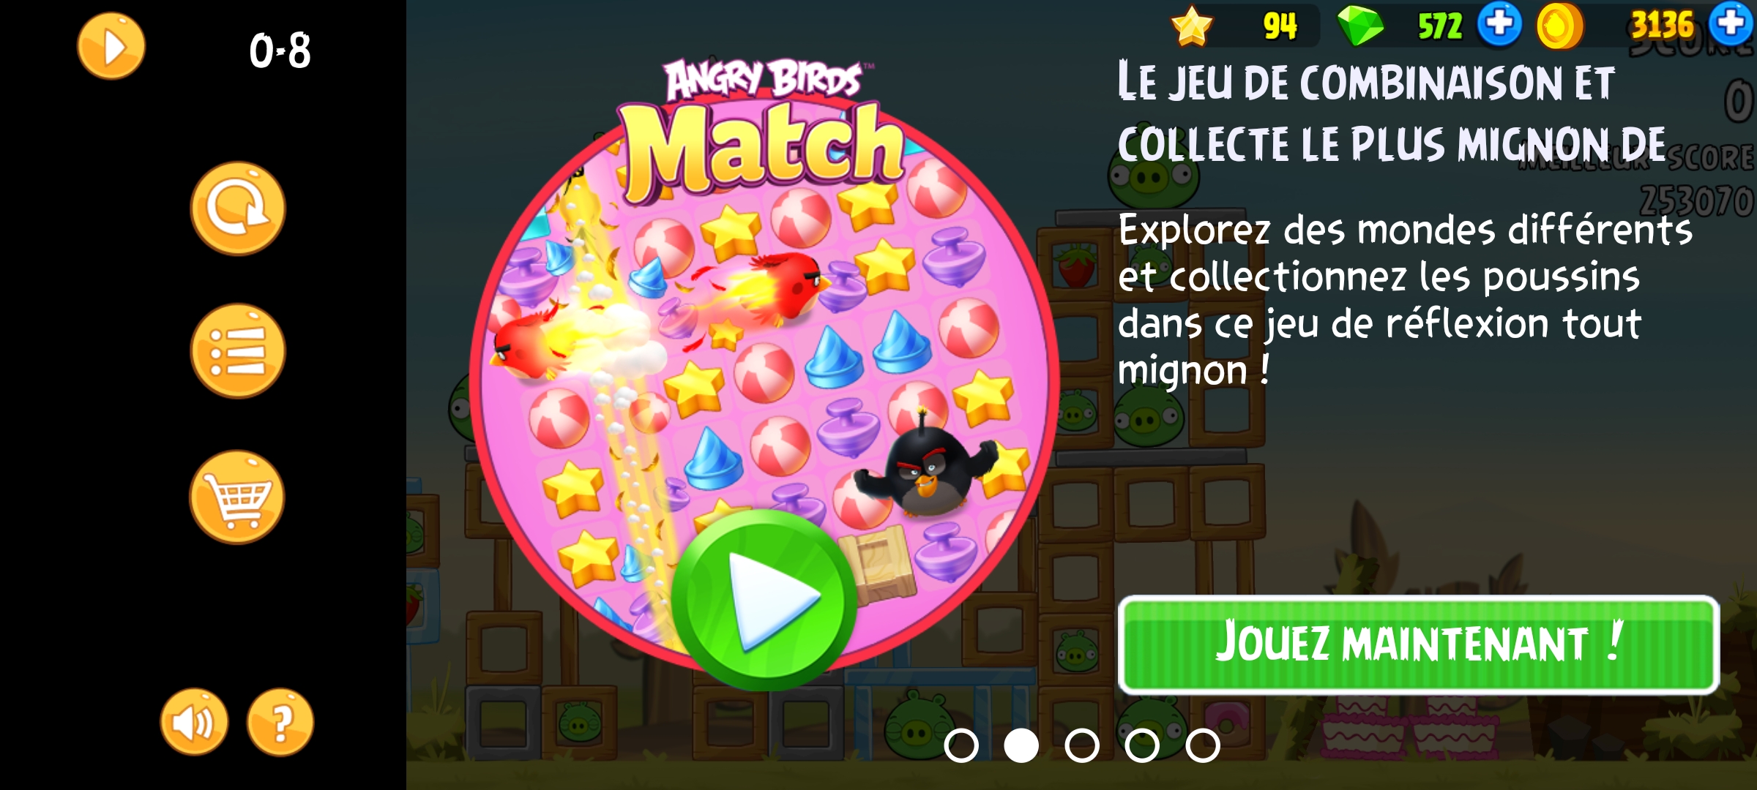The height and width of the screenshot is (790, 1757).
Task: Add gems using the plus next to 572
Action: [1499, 23]
